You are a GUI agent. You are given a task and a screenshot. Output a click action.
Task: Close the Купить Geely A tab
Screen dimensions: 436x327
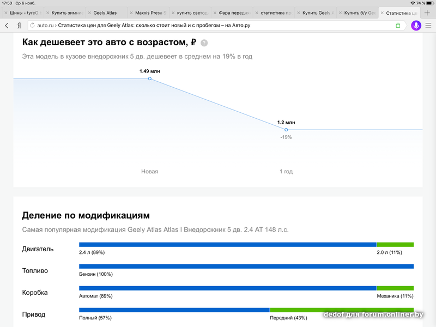(298, 13)
